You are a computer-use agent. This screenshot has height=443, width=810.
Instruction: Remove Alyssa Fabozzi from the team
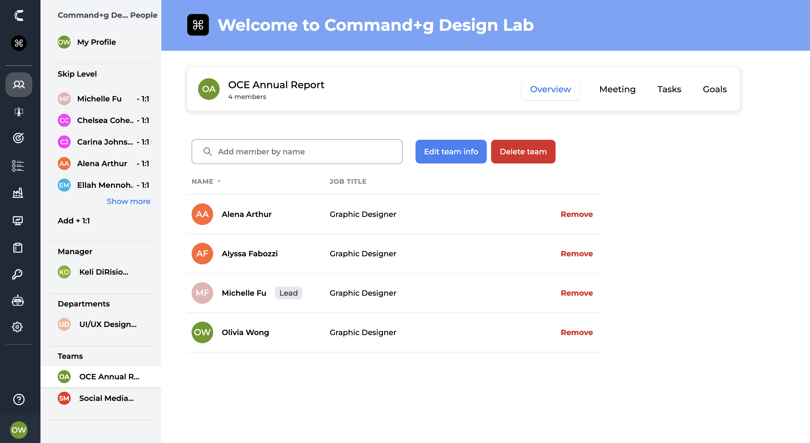coord(576,253)
